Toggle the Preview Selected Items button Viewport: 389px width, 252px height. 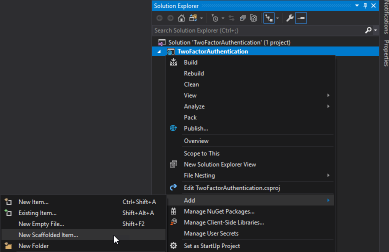[x=301, y=18]
